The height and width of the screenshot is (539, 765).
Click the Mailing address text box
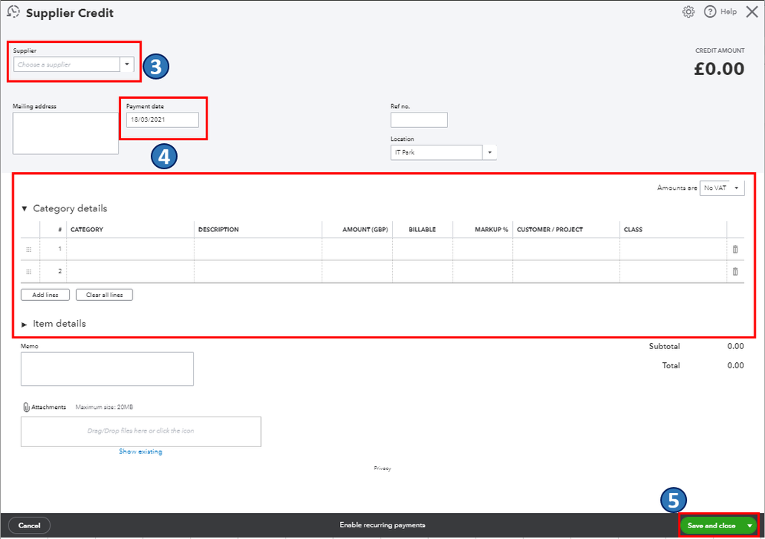(x=65, y=133)
